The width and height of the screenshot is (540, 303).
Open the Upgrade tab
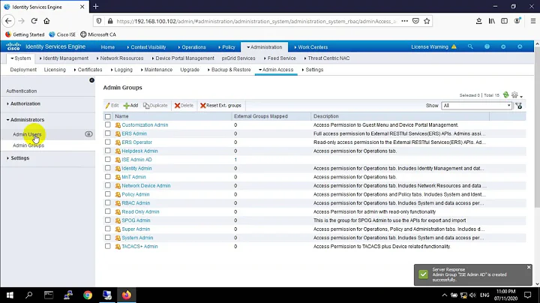(x=190, y=70)
